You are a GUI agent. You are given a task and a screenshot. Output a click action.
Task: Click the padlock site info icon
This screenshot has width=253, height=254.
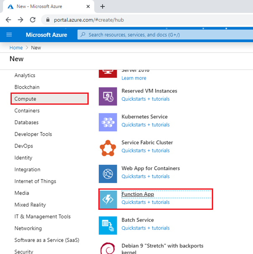pyautogui.click(x=48, y=20)
